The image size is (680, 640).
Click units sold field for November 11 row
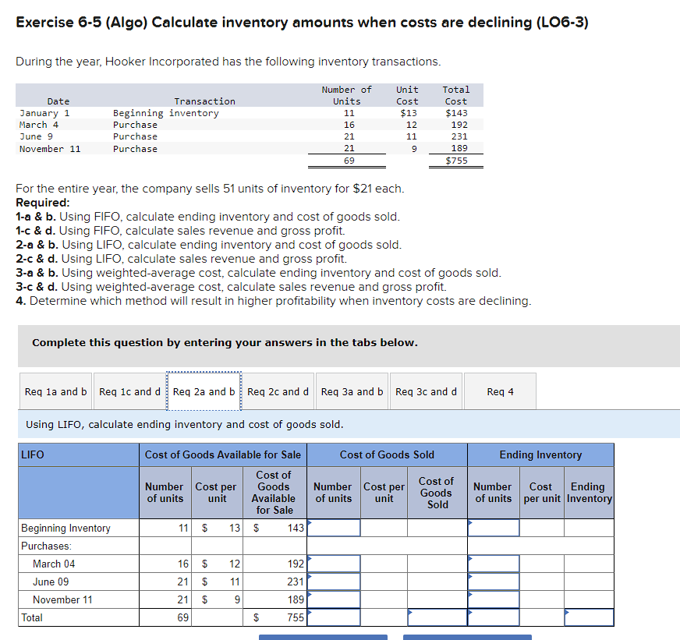[x=334, y=599]
